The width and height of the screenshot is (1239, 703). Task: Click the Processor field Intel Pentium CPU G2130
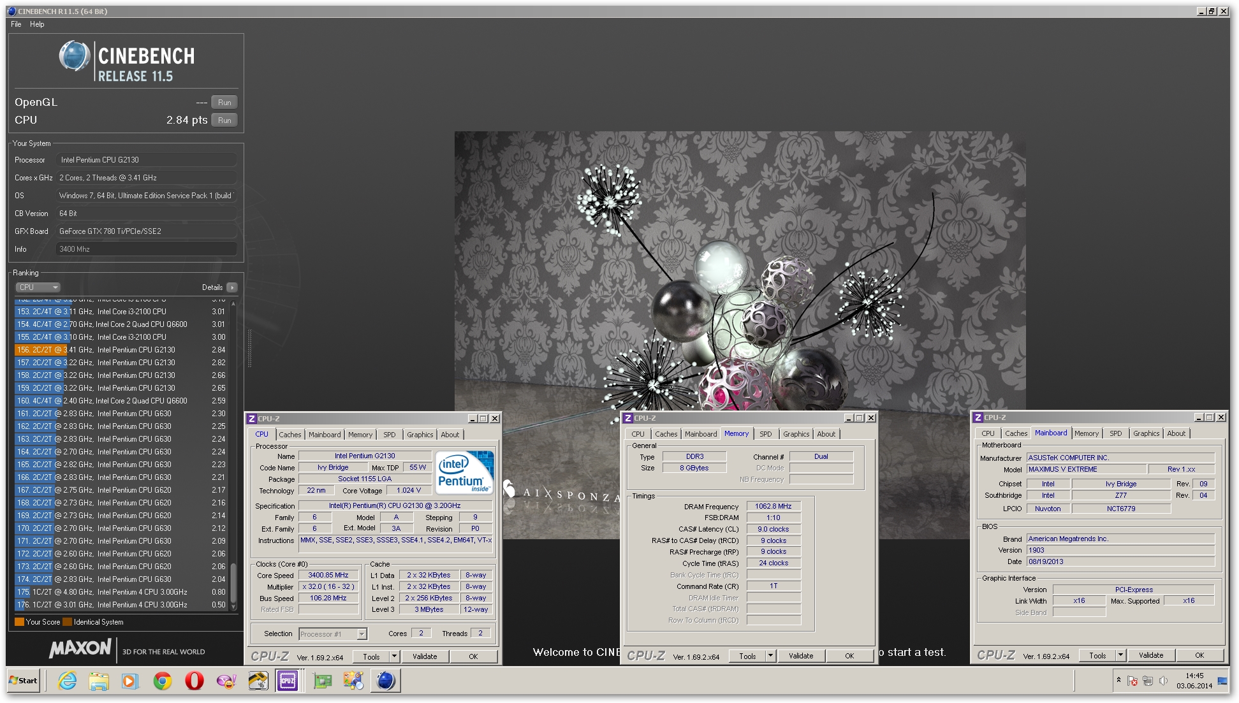coord(146,160)
